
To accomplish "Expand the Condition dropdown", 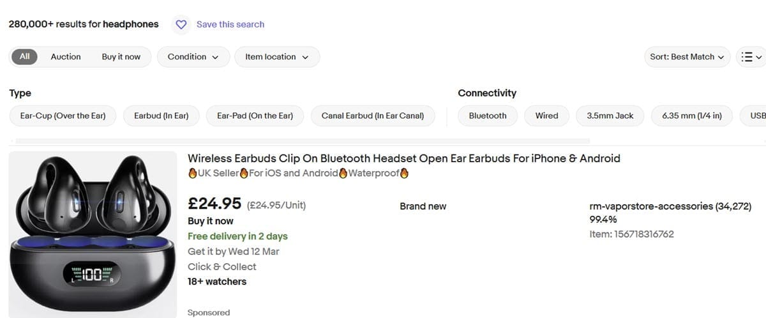I will tap(193, 57).
